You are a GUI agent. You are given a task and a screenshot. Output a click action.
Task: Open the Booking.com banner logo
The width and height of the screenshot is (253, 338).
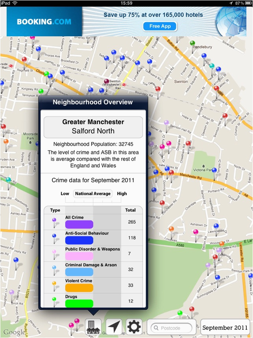click(x=44, y=22)
